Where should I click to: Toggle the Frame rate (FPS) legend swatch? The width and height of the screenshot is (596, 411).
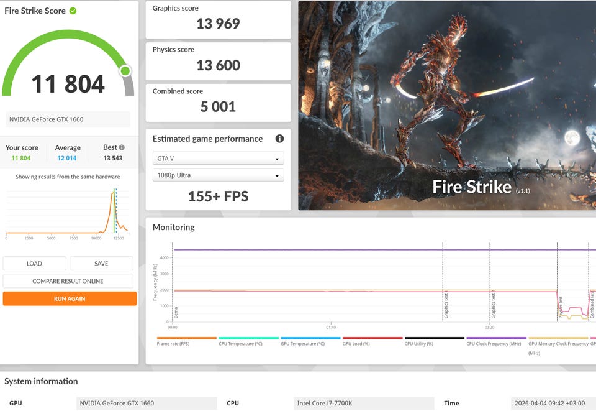187,338
